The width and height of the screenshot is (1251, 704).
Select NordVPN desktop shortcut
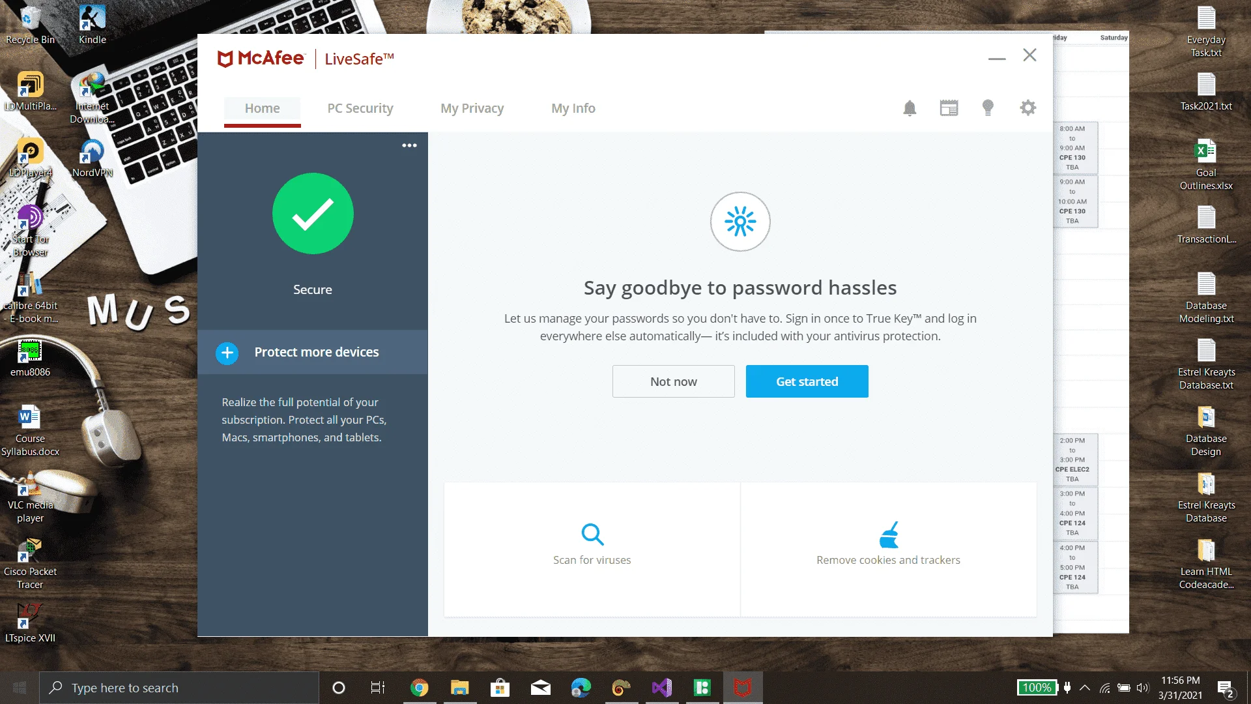(x=93, y=159)
